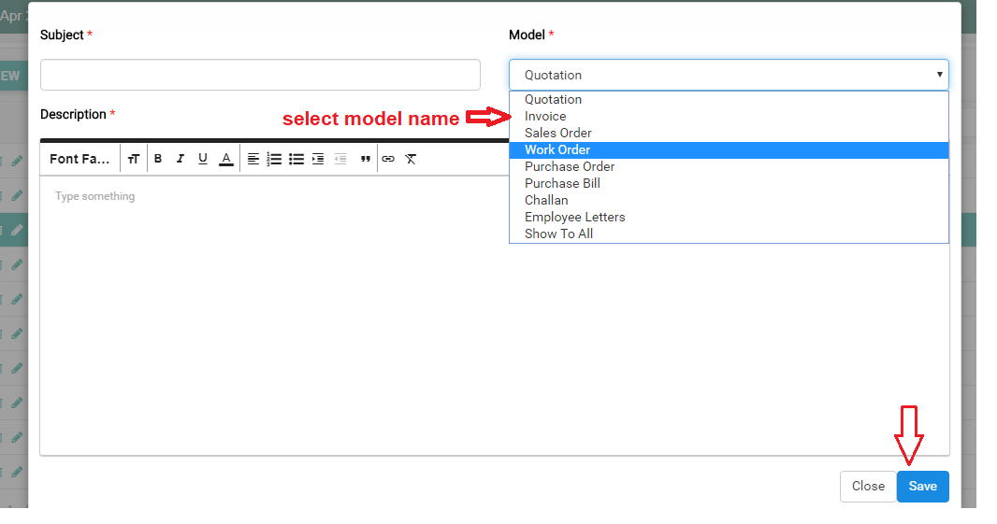
Task: Insert a block quote
Action: pyautogui.click(x=366, y=159)
